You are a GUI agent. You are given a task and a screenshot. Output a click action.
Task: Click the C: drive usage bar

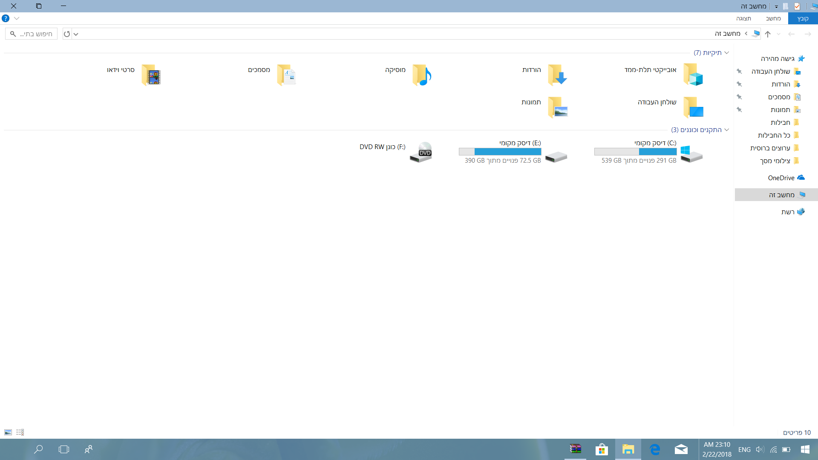click(x=635, y=152)
